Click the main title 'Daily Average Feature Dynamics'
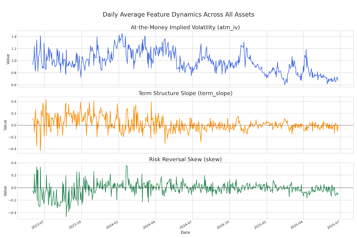The width and height of the screenshot is (357, 238). point(178,15)
